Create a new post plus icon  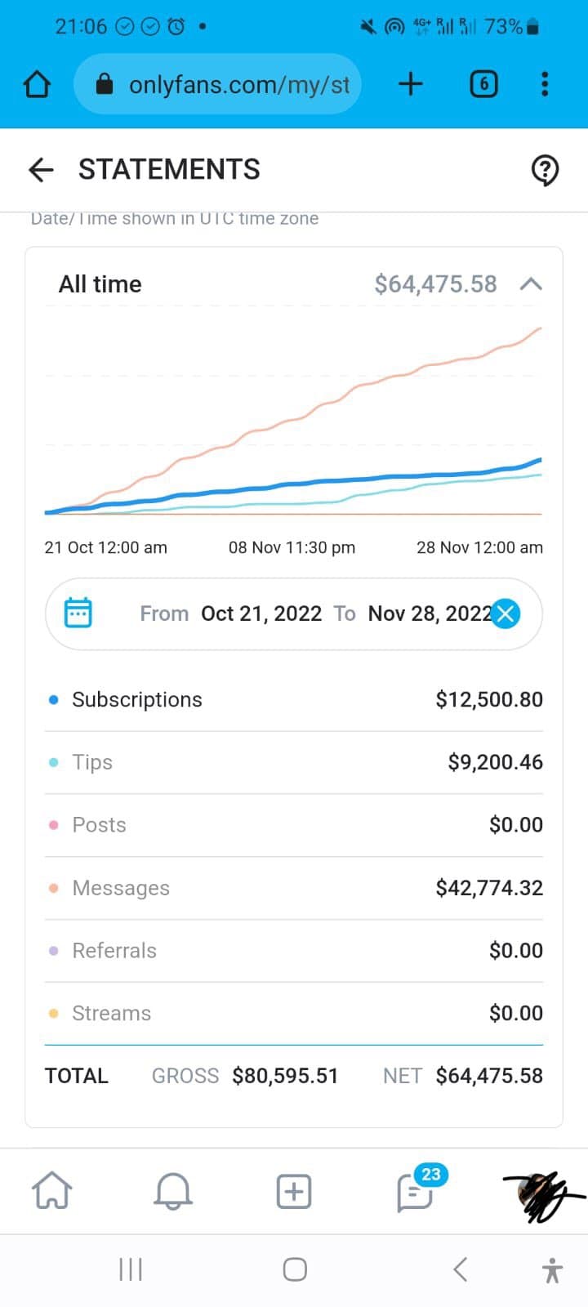point(294,1191)
